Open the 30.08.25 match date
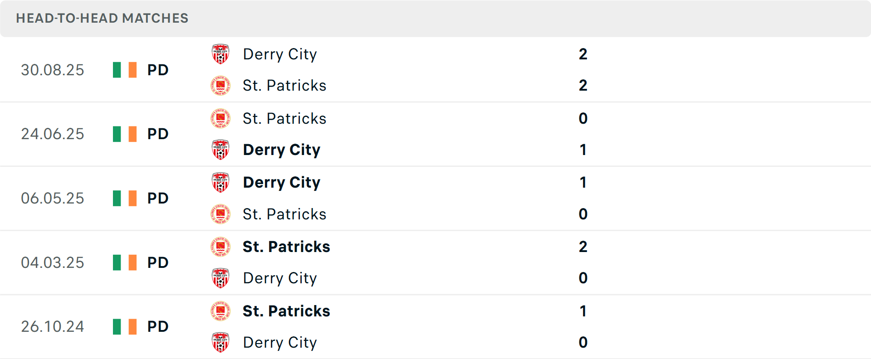 pos(52,70)
